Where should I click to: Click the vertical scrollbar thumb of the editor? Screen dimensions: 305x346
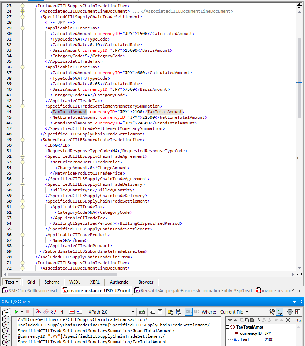pos(299,77)
